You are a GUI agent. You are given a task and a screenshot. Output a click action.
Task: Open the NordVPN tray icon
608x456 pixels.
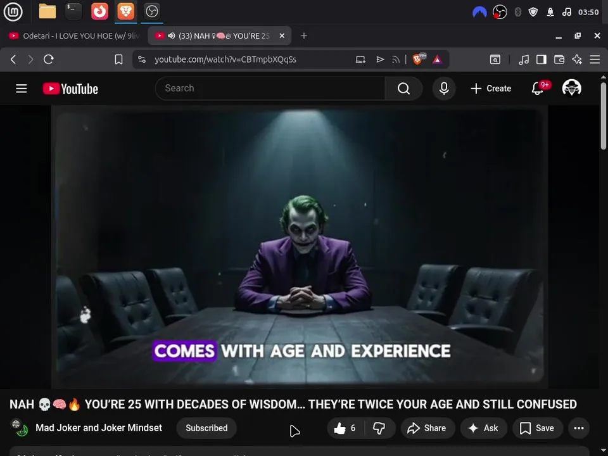click(479, 12)
